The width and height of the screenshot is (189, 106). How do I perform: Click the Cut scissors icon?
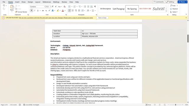point(16,6)
